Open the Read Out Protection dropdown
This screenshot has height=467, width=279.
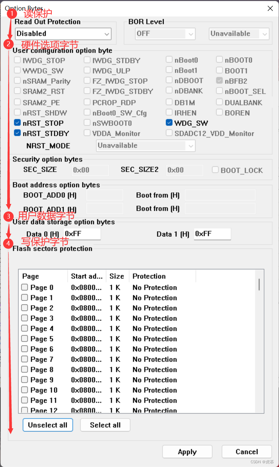63,34
